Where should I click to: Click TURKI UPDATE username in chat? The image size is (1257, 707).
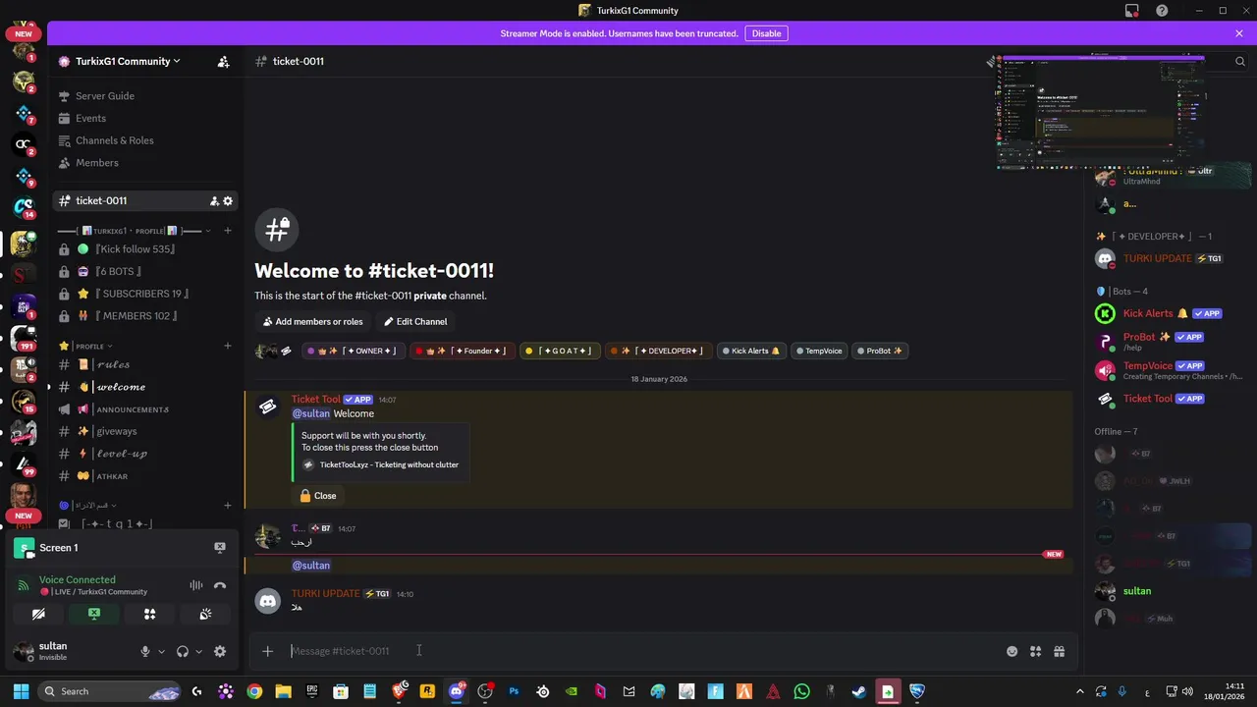pos(325,593)
